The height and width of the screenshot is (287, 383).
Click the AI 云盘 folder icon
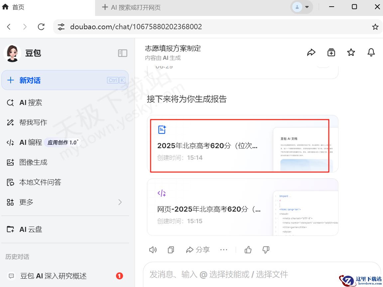click(x=10, y=229)
